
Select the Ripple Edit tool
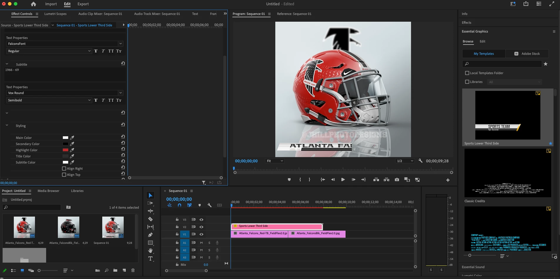tap(150, 211)
